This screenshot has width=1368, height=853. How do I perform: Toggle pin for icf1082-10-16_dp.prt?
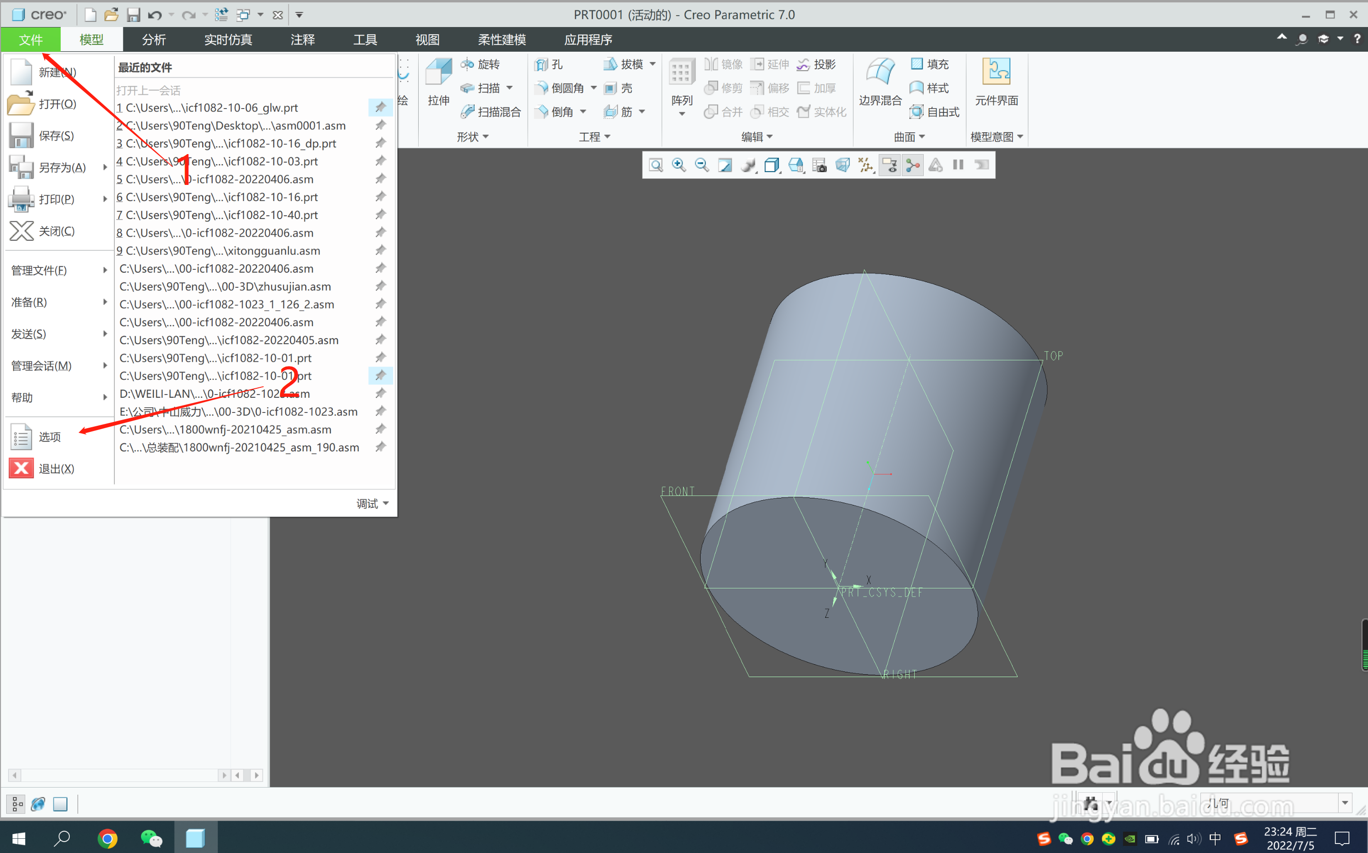(381, 143)
